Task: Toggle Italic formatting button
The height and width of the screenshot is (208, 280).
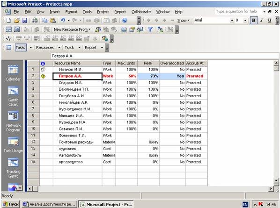Action: (x=262, y=20)
